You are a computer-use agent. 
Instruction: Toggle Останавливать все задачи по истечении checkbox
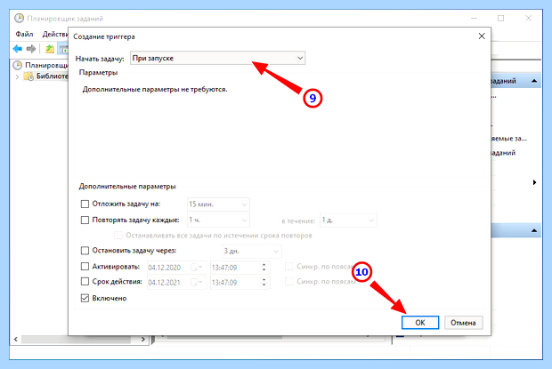click(x=118, y=235)
